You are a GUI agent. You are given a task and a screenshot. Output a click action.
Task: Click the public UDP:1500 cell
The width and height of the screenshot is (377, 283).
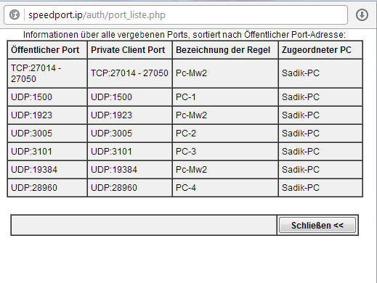pos(47,97)
